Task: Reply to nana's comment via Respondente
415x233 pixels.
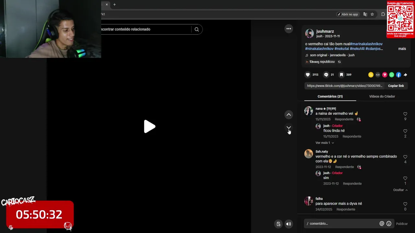Action: [x=344, y=119]
